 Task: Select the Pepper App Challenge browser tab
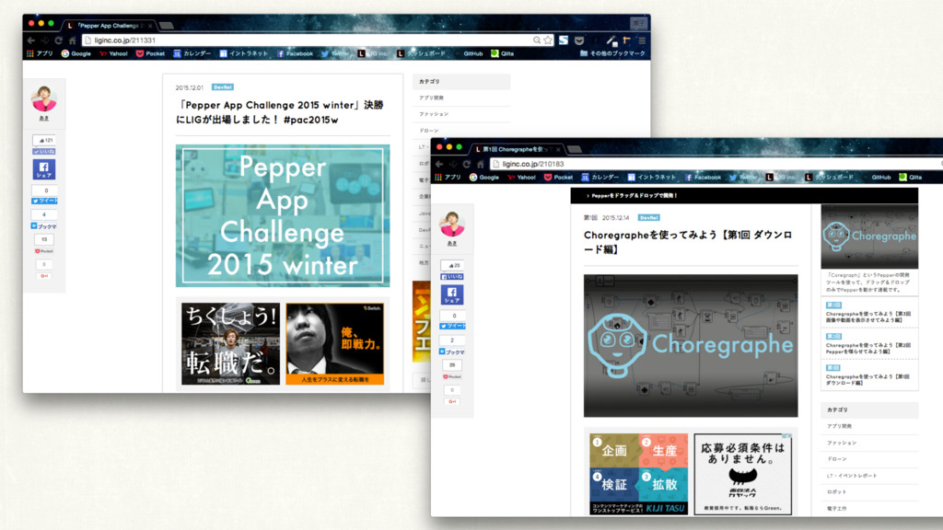110,26
